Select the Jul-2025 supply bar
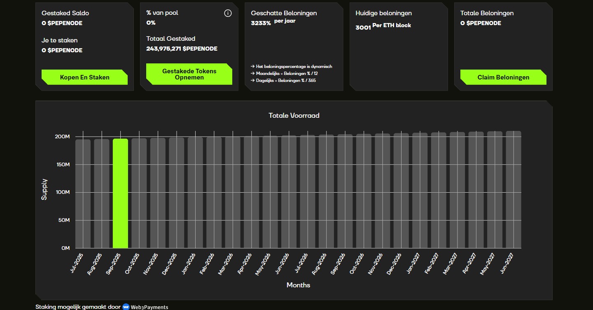Viewport: 593px width, 310px height. click(83, 194)
